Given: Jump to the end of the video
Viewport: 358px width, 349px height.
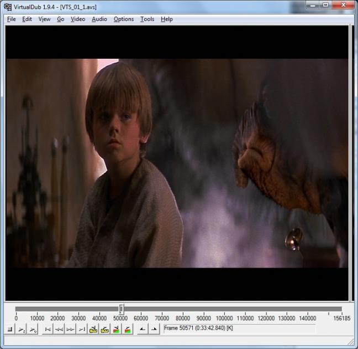Looking at the screenshot, I should (82, 329).
